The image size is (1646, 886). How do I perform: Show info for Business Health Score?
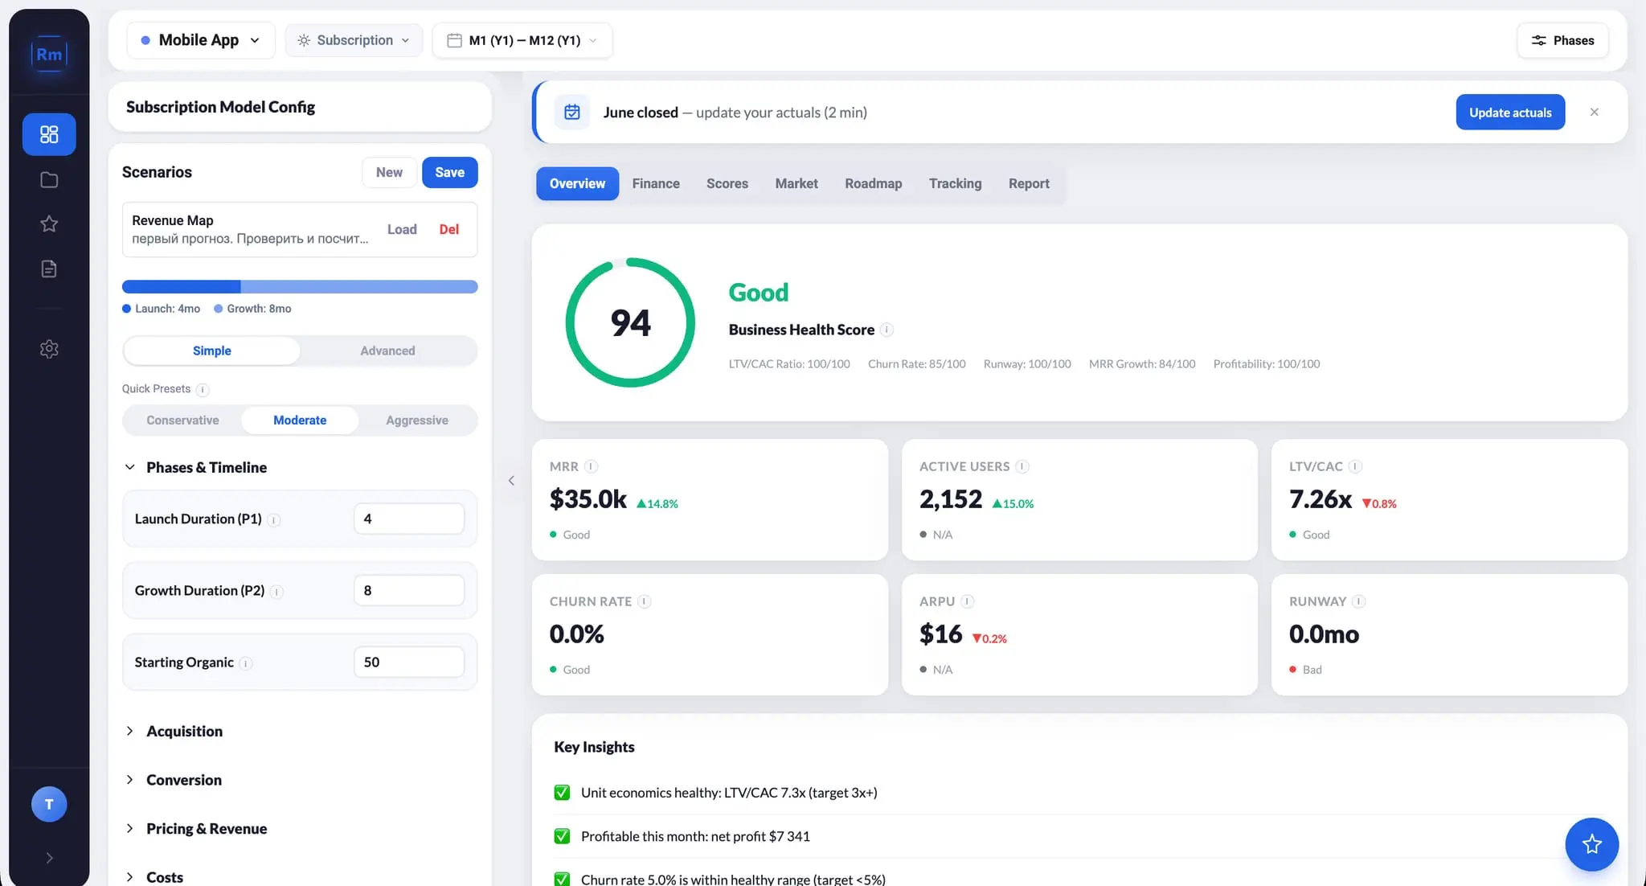point(886,330)
